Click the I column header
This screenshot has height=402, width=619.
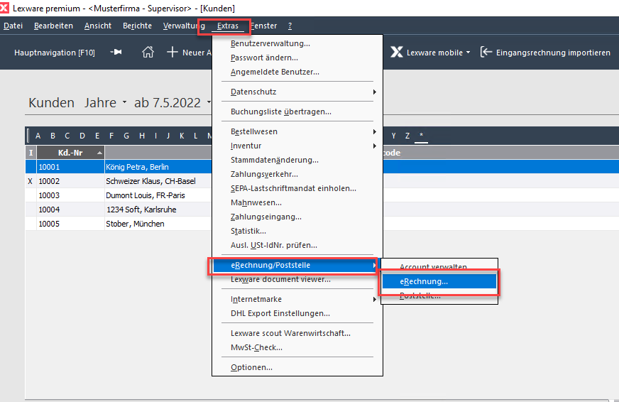pos(31,153)
